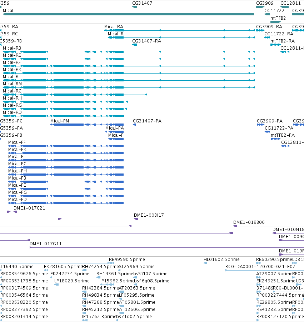The width and height of the screenshot is (304, 322).
Task: Select the Mical-PG protein label
Action: click(x=18, y=192)
